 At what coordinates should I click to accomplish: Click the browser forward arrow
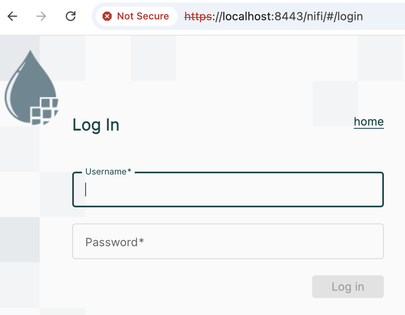pos(41,16)
